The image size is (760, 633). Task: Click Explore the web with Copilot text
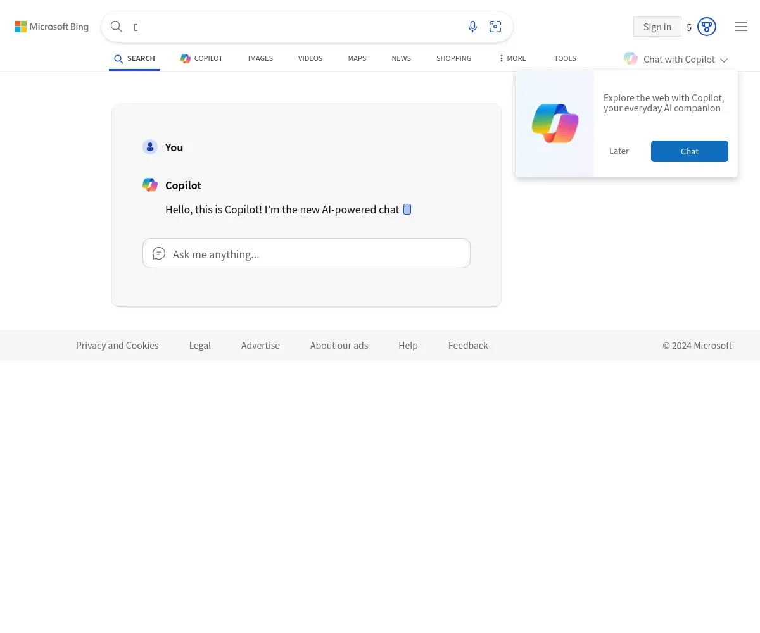664,103
